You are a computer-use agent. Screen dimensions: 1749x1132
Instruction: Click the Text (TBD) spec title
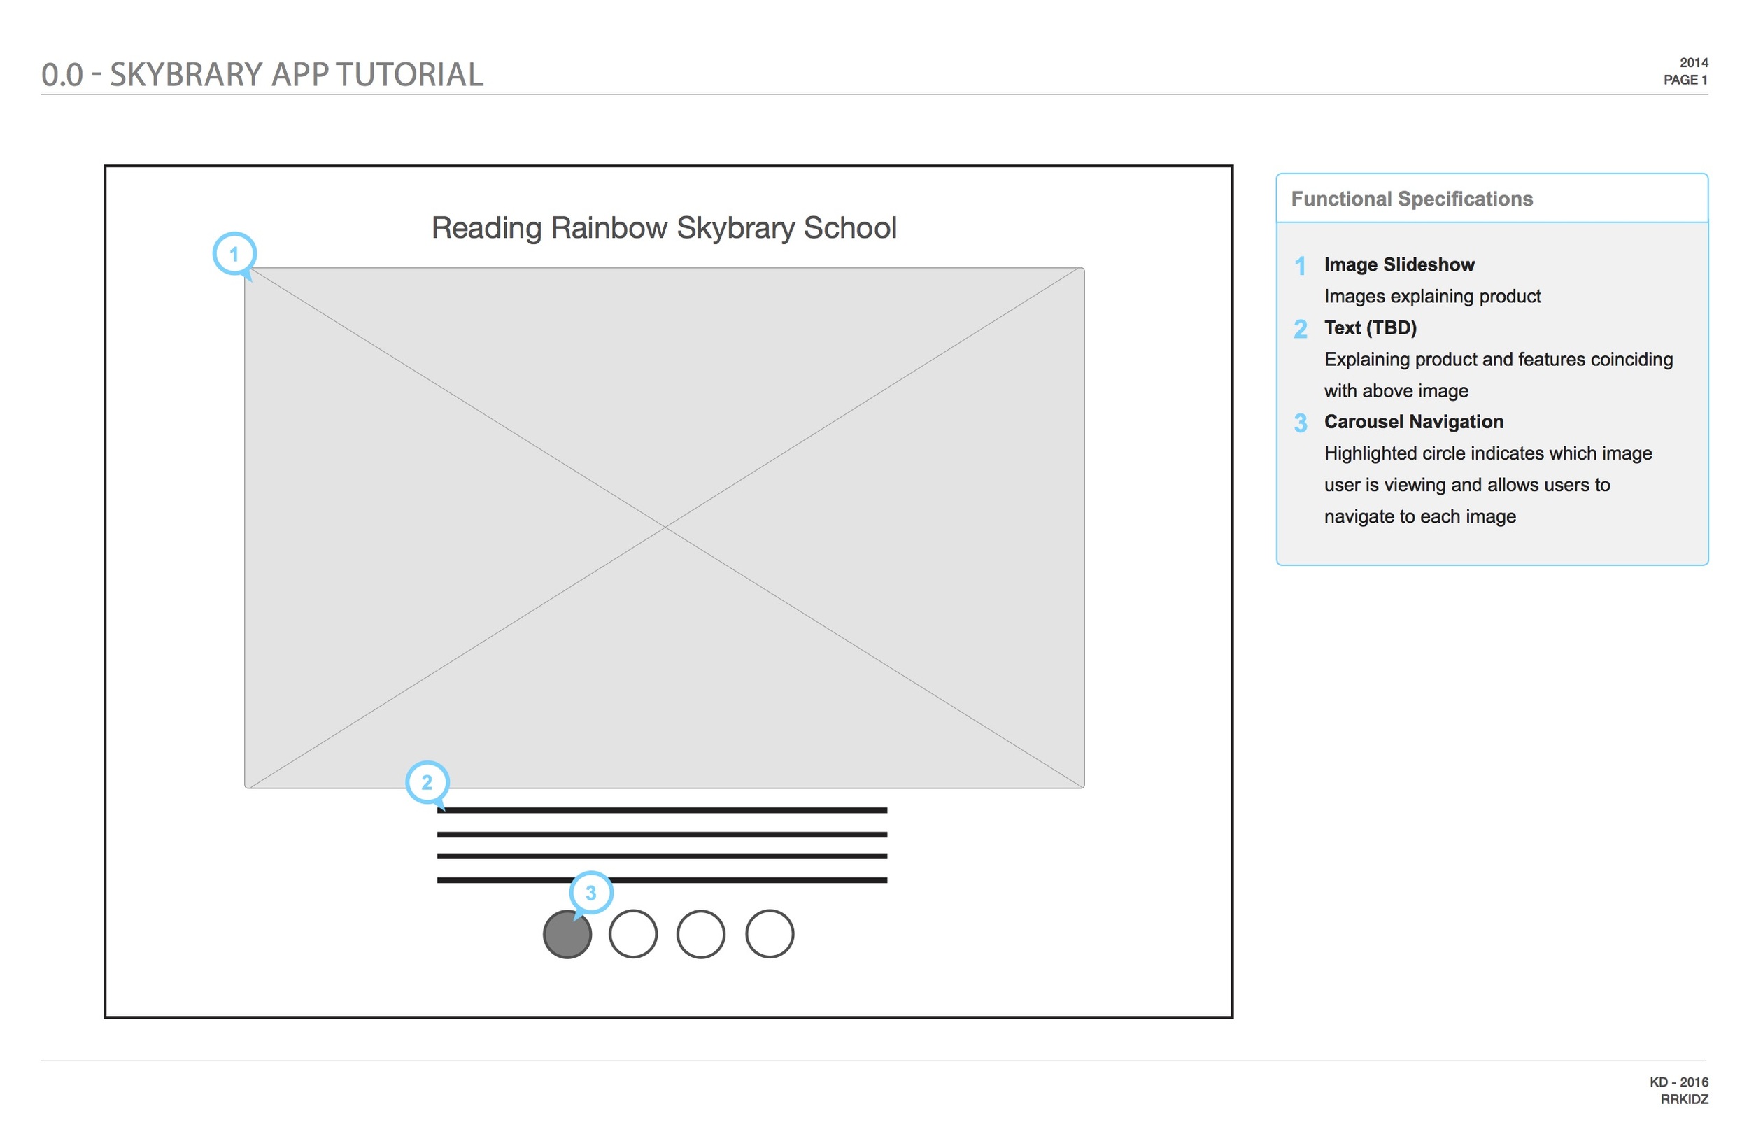pos(1371,328)
